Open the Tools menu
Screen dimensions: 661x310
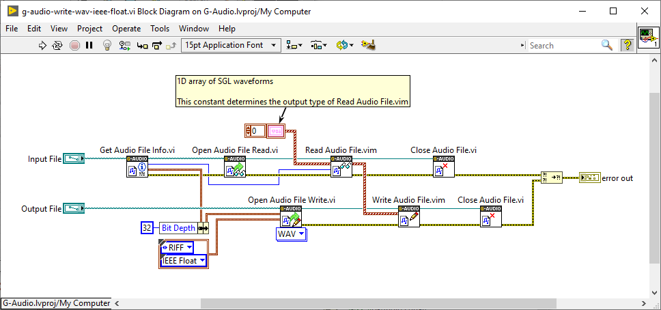[x=160, y=29]
